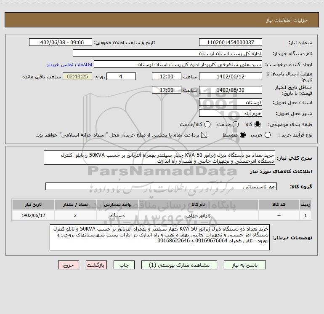Click the row number cell 1

point(305,215)
